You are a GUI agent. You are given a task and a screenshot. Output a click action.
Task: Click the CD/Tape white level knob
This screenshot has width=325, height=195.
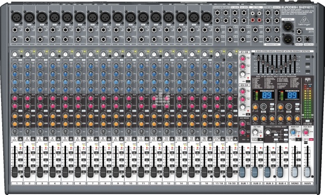coord(255,132)
